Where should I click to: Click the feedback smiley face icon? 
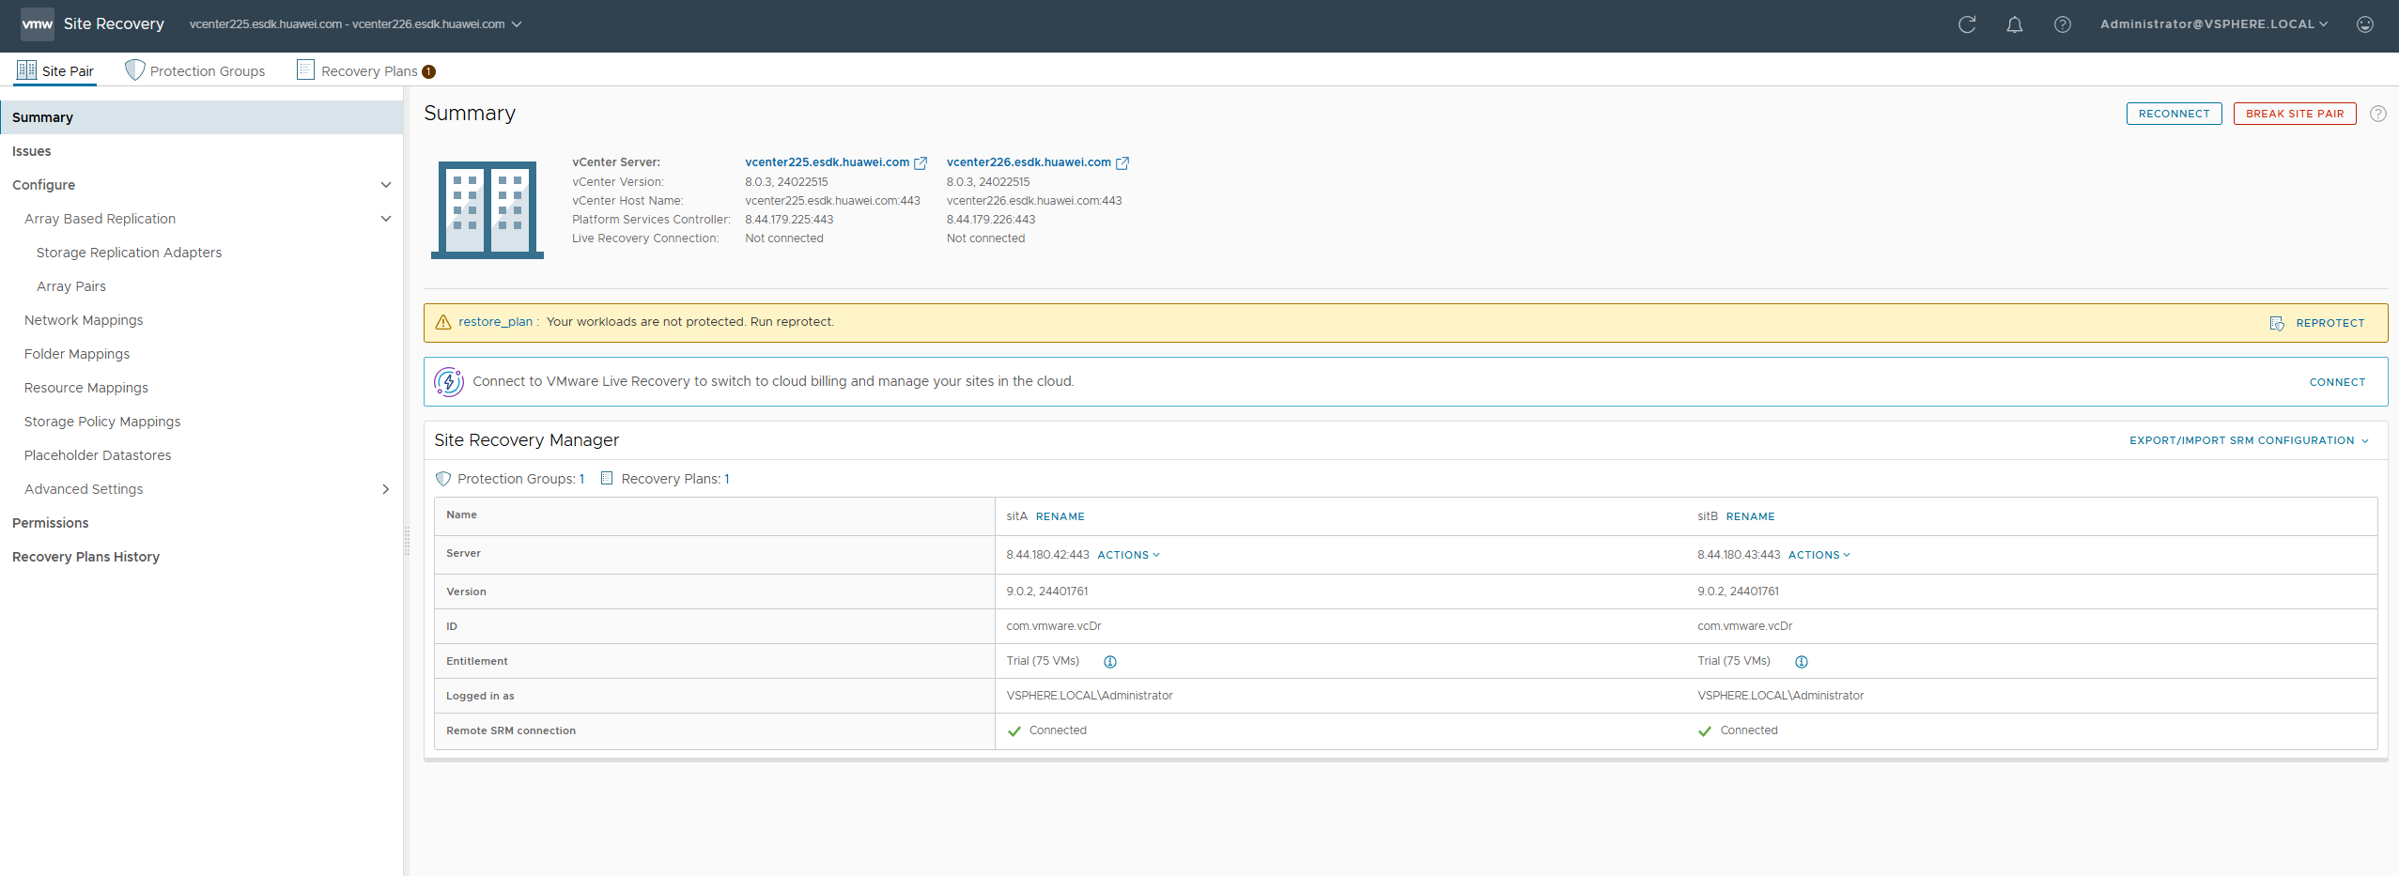pyautogui.click(x=2365, y=24)
